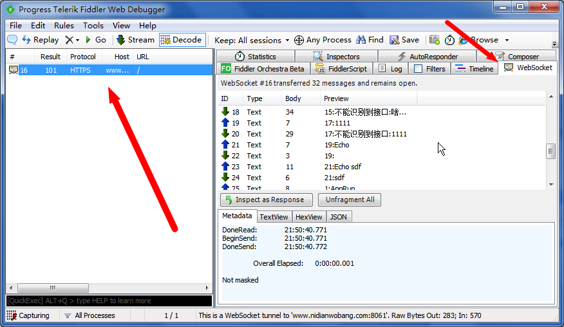Viewport: 564px width, 327px height.
Task: Click the Go resume button
Action: pyautogui.click(x=95, y=40)
